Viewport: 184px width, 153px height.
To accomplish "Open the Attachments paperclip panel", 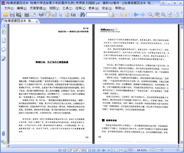I will 3,133.
